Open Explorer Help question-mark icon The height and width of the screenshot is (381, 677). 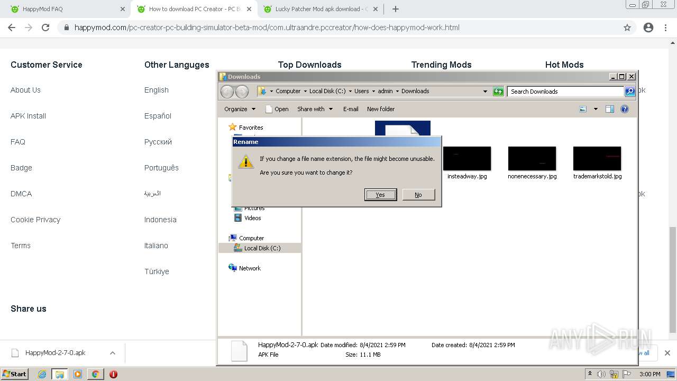tap(625, 109)
